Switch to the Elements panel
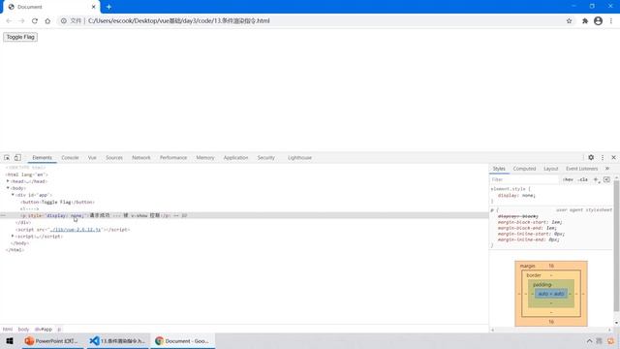620x349 pixels. 42,157
